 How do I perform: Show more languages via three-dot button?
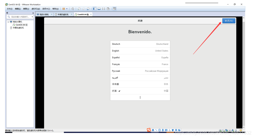[x=140, y=97]
